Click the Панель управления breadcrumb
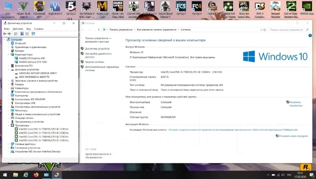This screenshot has height=179, width=316. click(x=121, y=30)
